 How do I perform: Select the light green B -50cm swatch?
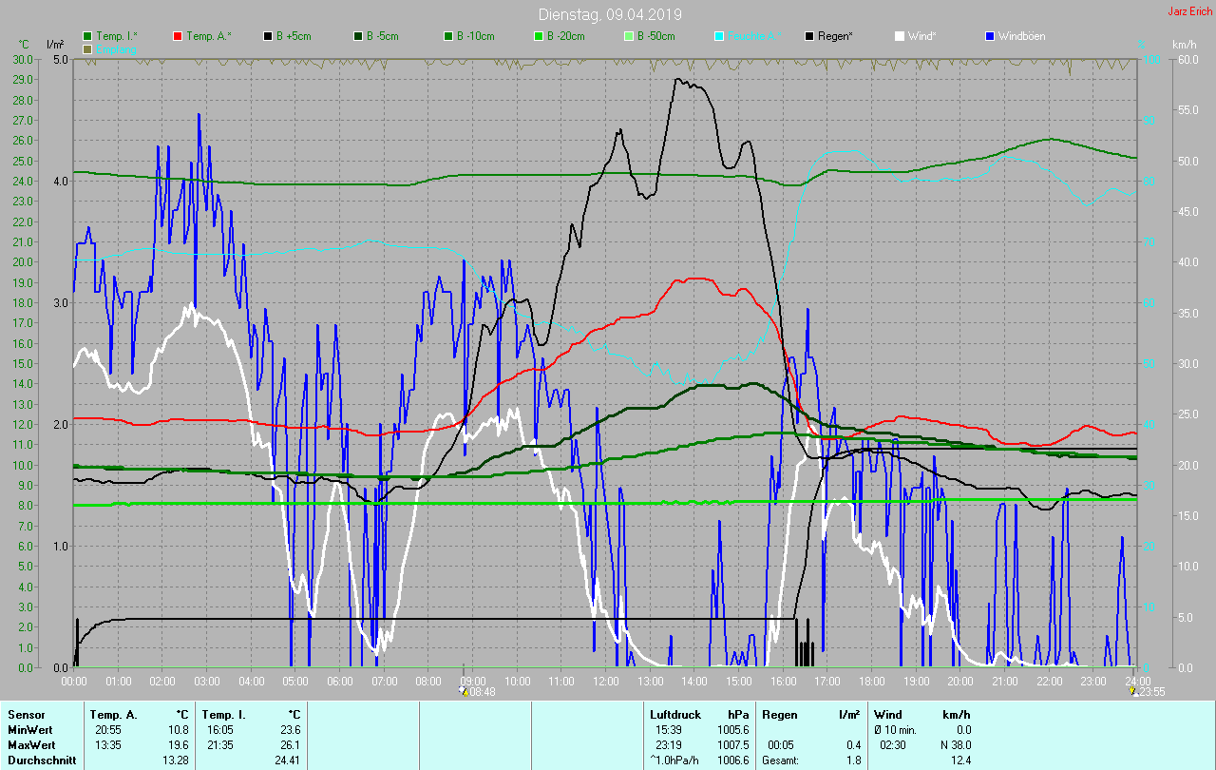point(628,36)
